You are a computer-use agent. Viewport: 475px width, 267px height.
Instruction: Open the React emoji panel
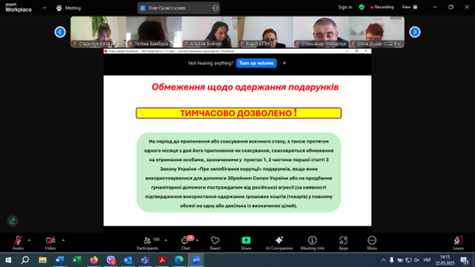coord(215,243)
